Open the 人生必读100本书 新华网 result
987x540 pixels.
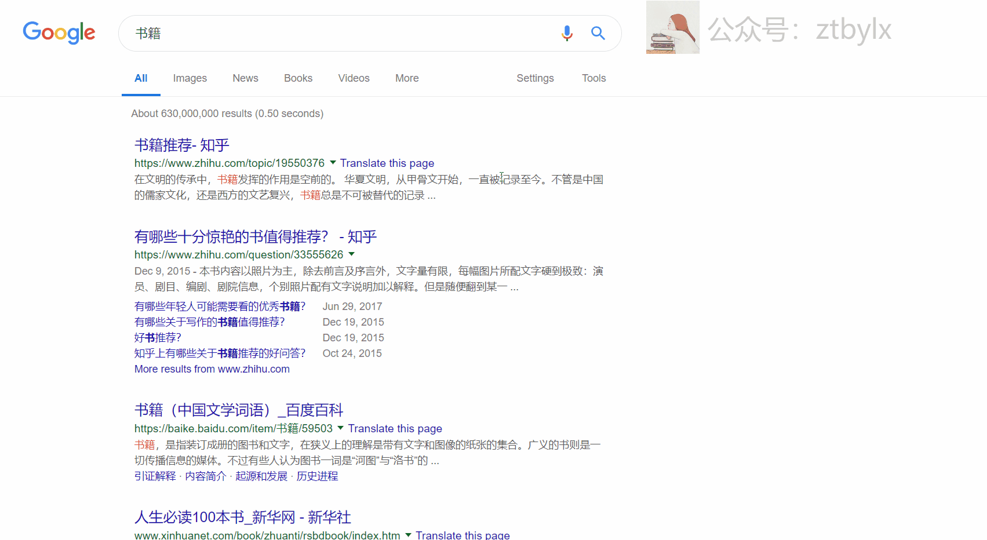[242, 517]
